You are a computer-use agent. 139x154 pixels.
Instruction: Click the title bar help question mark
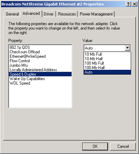click(128, 4)
